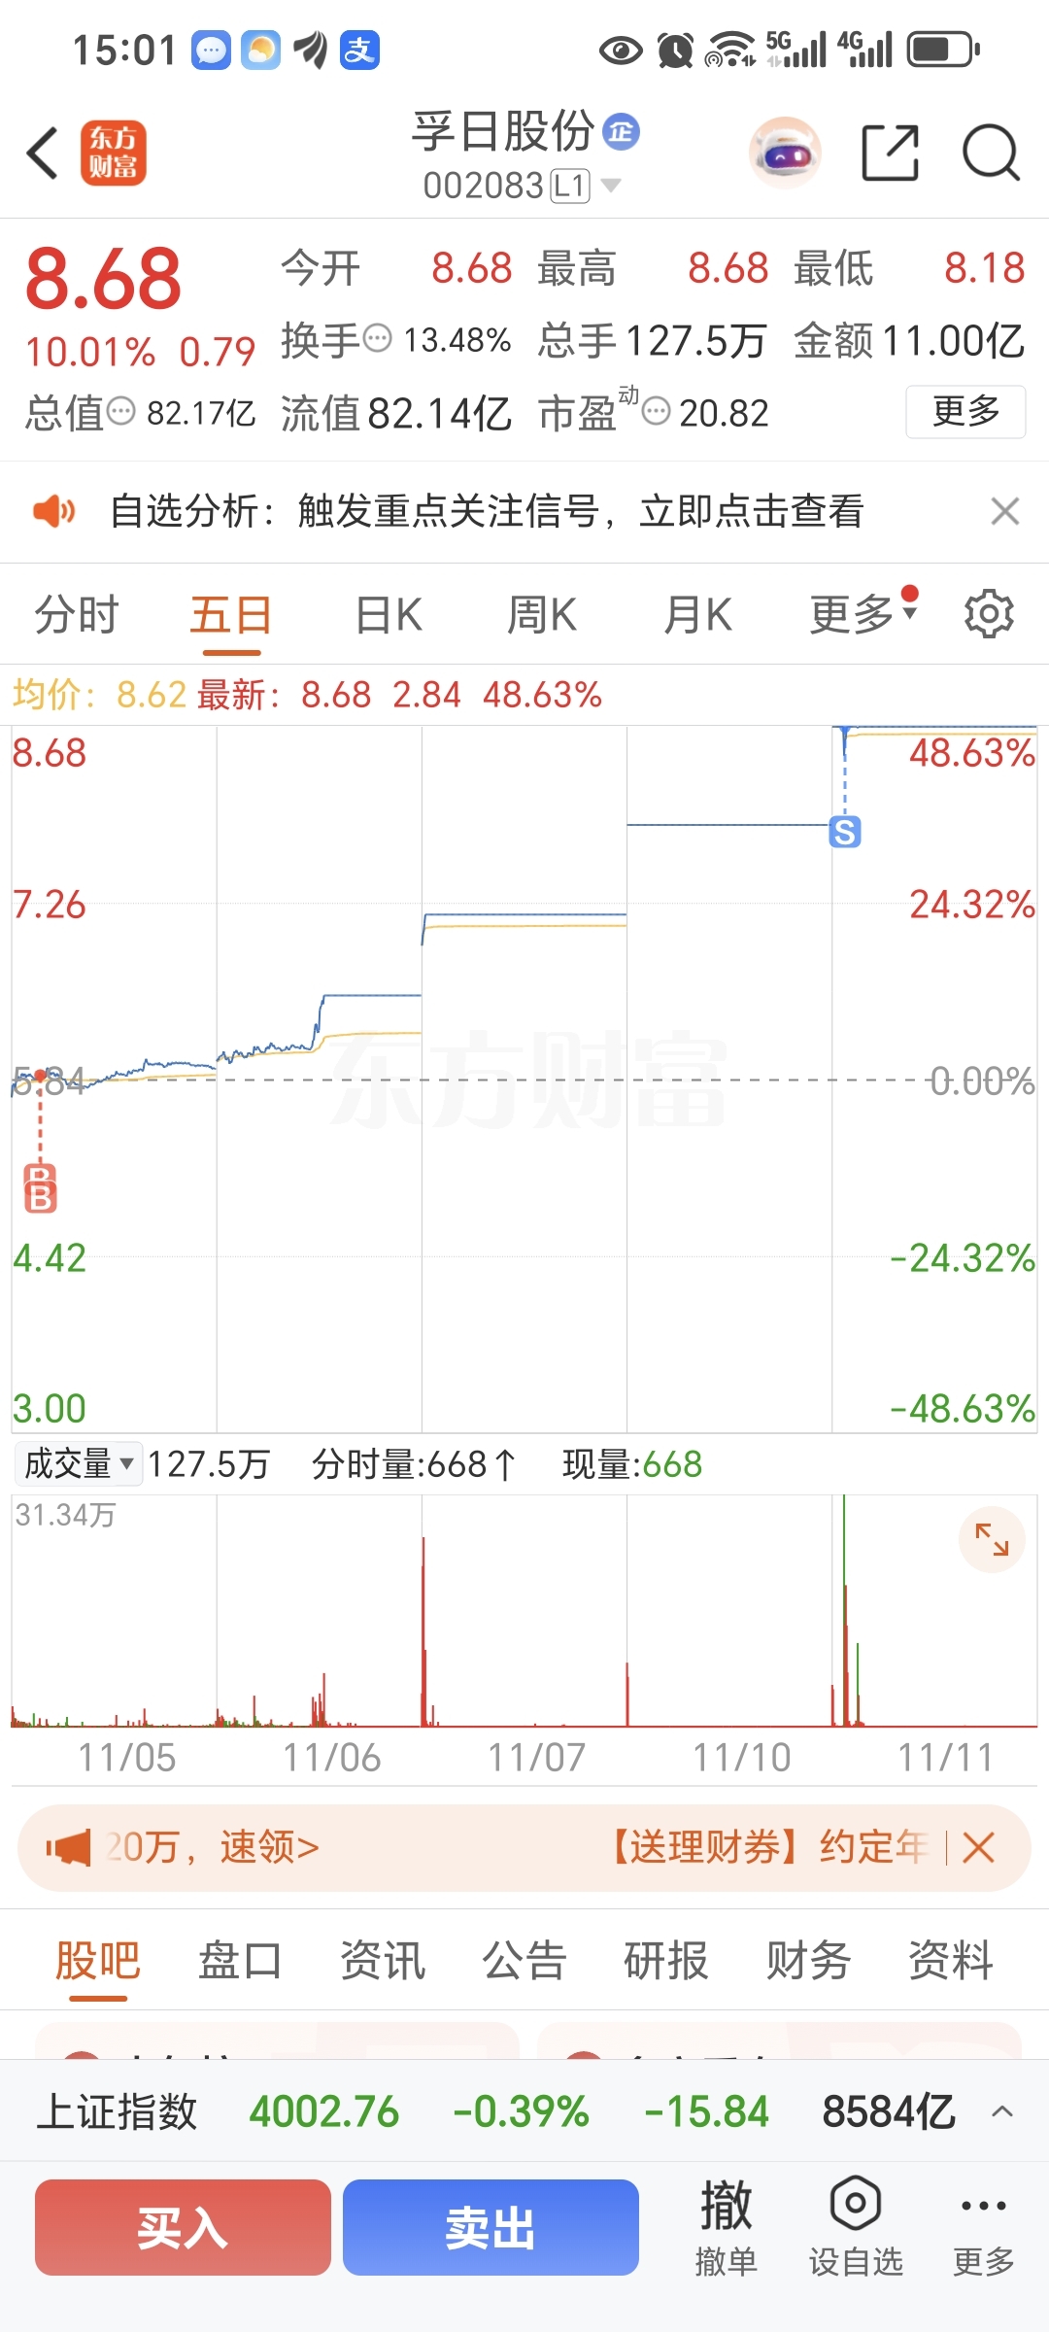Viewport: 1049px width, 2332px height.
Task: Open the 成交量 indicator dropdown
Action: 79,1463
